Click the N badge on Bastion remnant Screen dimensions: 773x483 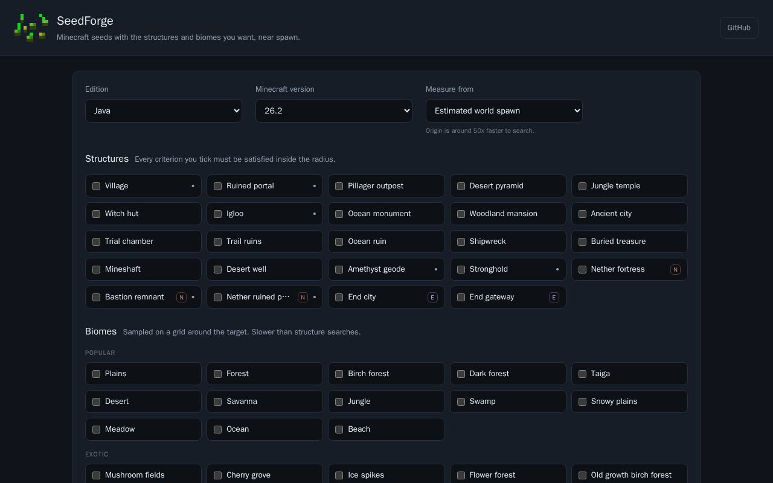tap(181, 297)
